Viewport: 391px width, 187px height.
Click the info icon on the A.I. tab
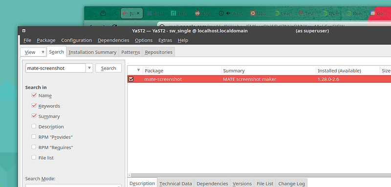click(x=221, y=14)
